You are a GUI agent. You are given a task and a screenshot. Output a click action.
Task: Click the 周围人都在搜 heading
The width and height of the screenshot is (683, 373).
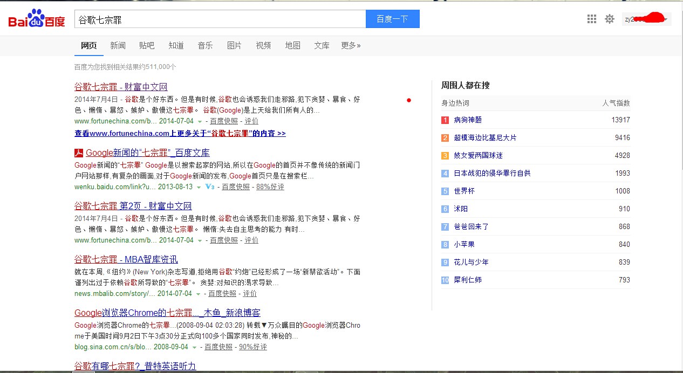pos(466,85)
